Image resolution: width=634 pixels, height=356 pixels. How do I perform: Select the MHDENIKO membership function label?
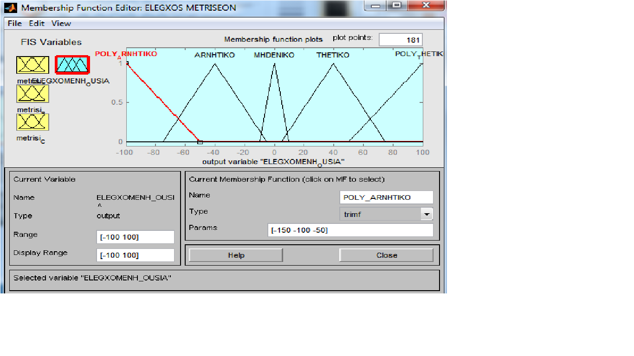coord(274,55)
